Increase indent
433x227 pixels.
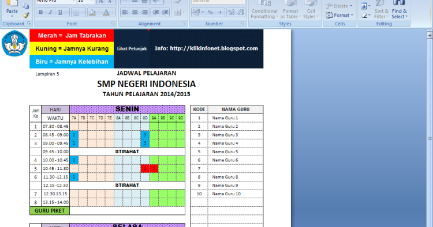pyautogui.click(x=166, y=13)
